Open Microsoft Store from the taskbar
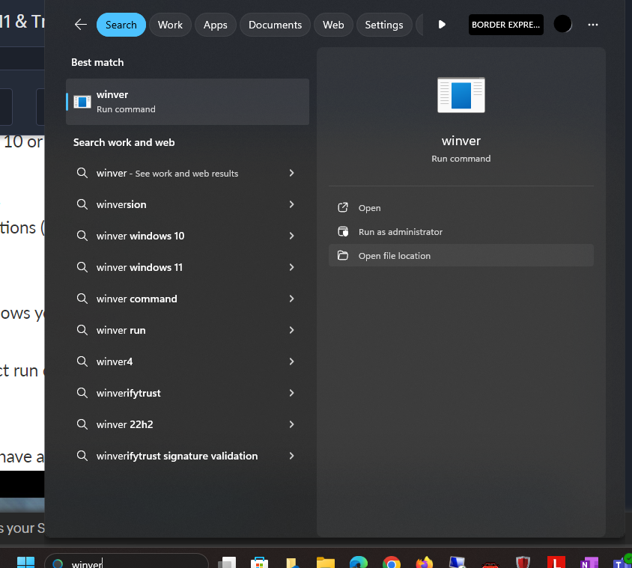The height and width of the screenshot is (568, 632). coord(259,562)
